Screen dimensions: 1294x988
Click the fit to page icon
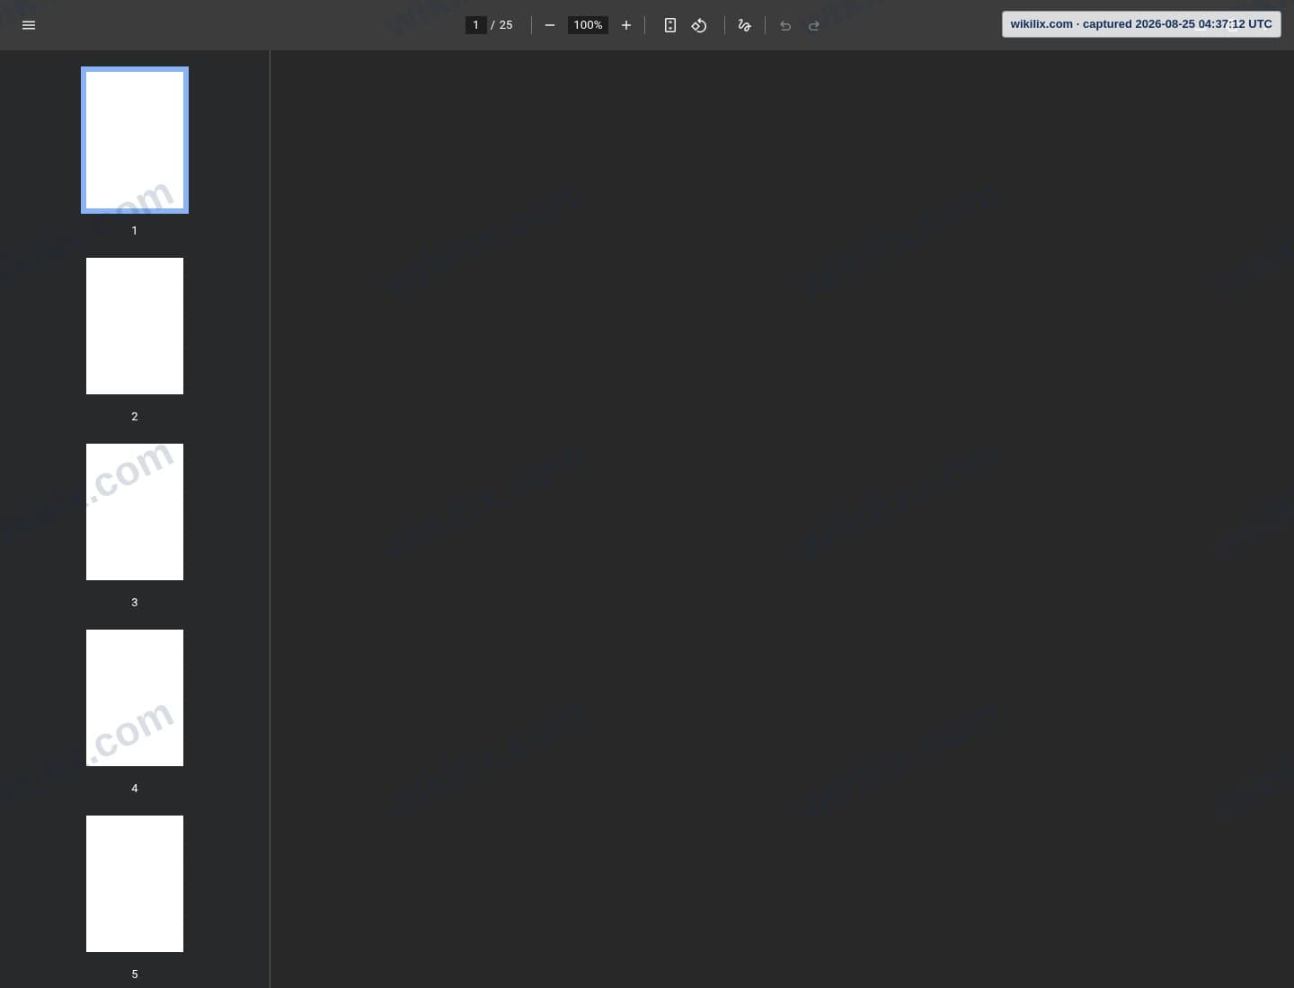point(670,25)
